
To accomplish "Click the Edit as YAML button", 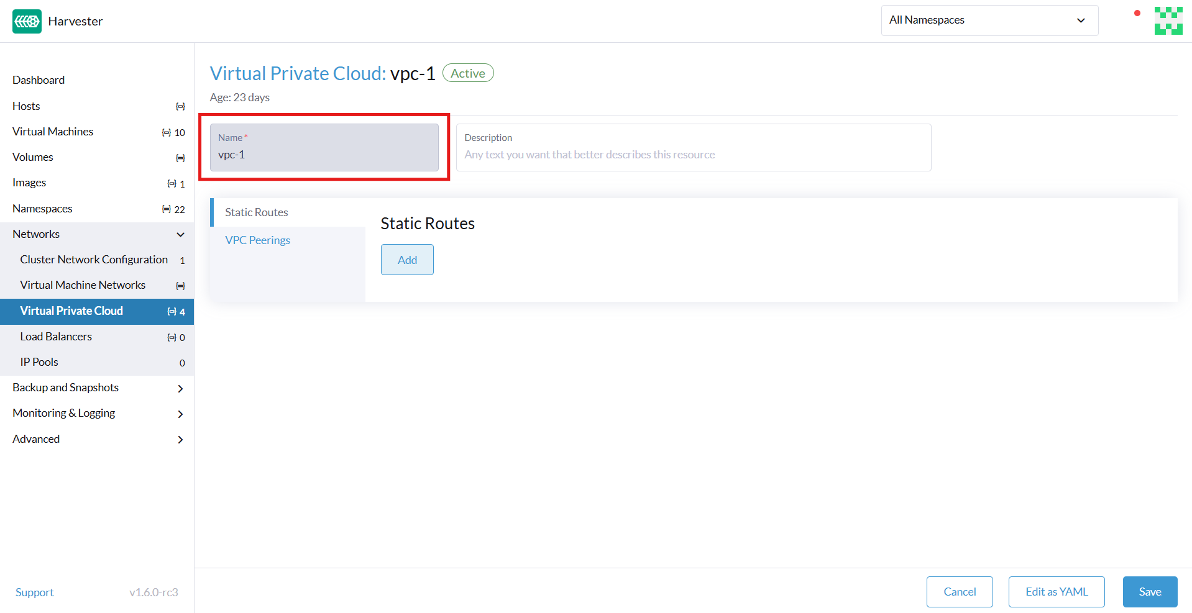I will (x=1056, y=591).
